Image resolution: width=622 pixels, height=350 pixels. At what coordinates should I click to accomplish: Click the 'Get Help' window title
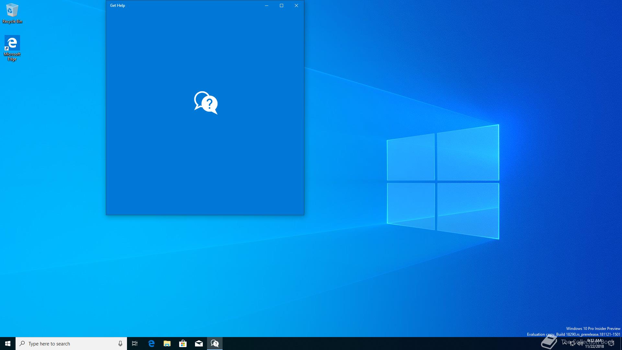(x=118, y=6)
